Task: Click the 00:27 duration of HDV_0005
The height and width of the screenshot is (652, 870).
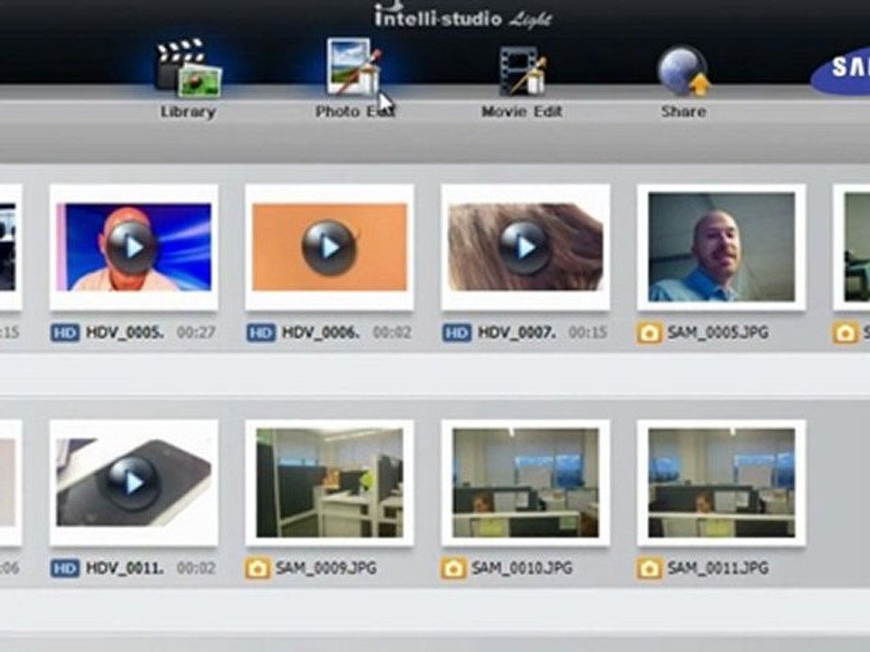Action: [x=197, y=332]
